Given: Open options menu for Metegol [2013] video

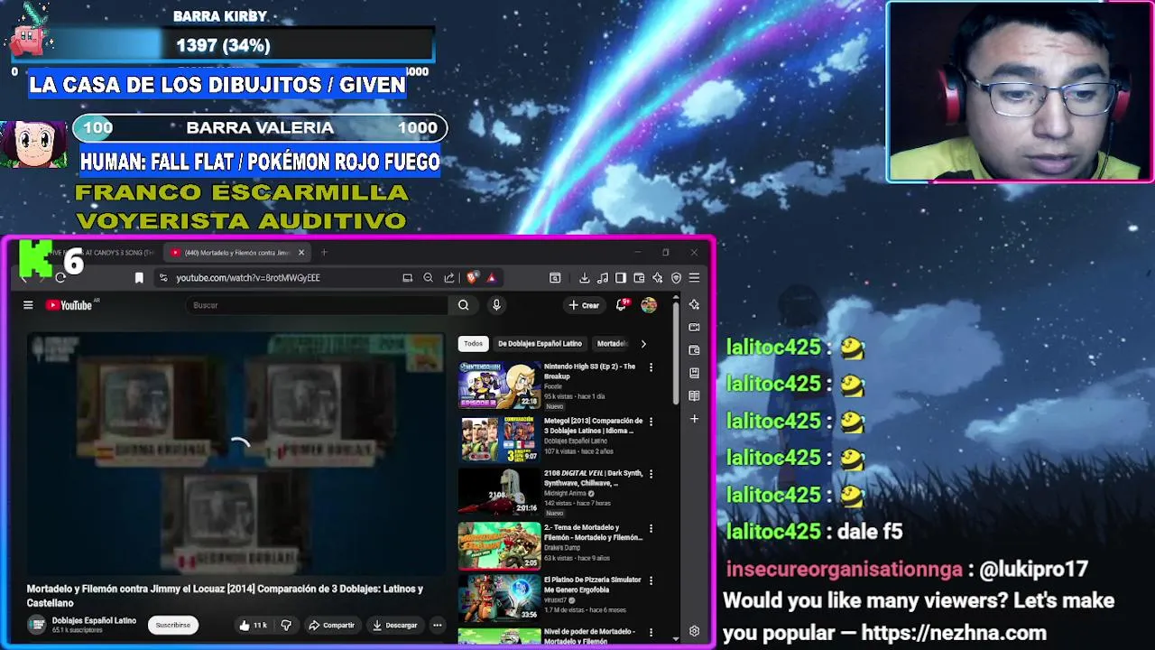Looking at the screenshot, I should coord(651,422).
